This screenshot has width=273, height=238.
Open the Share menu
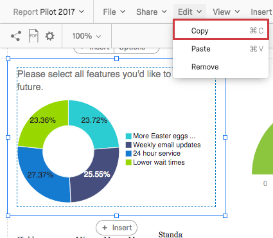click(152, 12)
